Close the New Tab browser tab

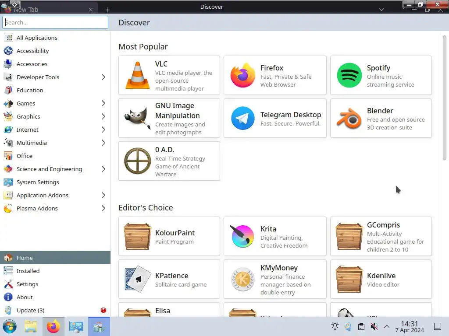click(91, 10)
